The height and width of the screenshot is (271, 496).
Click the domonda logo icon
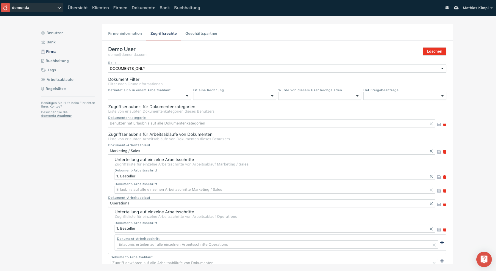[x=5, y=8]
